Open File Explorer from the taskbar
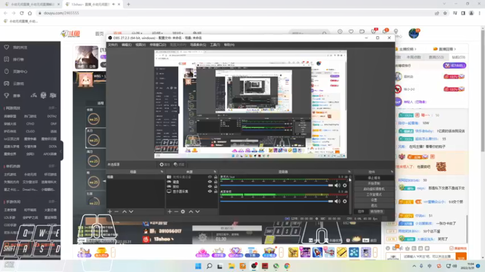The width and height of the screenshot is (485, 272). pyautogui.click(x=232, y=266)
